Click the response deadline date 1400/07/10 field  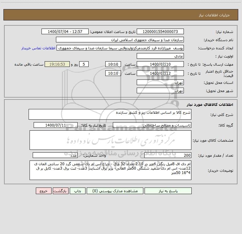click(160, 64)
